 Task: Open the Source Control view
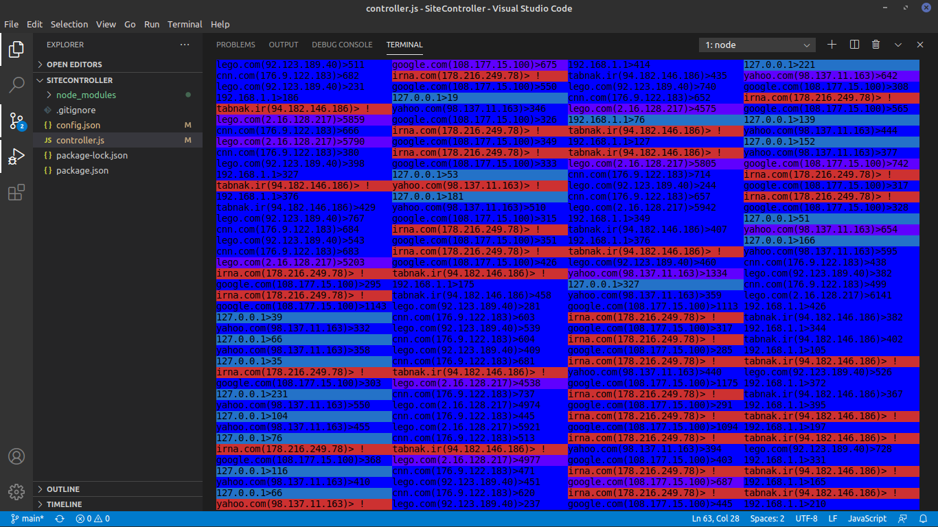point(16,121)
